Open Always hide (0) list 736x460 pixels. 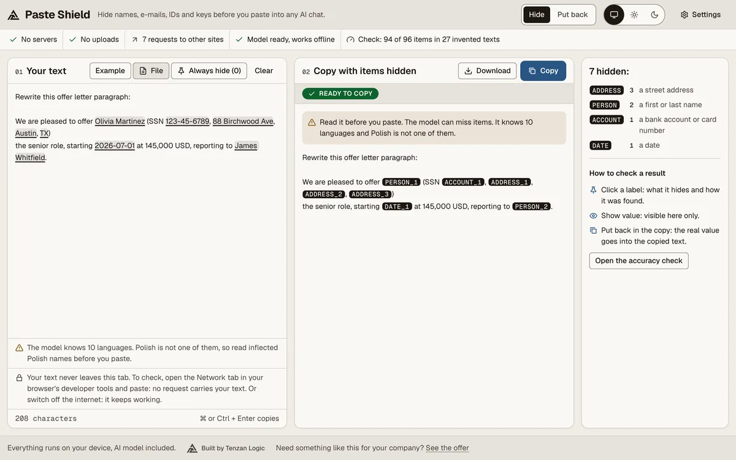point(209,71)
